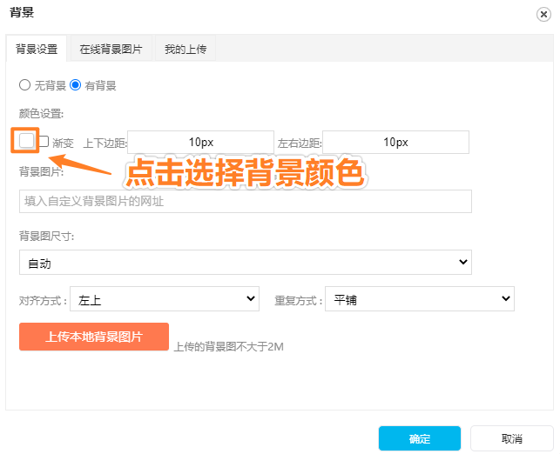560x454 pixels.
Task: Select the 无背景 radio button
Action: pos(24,85)
